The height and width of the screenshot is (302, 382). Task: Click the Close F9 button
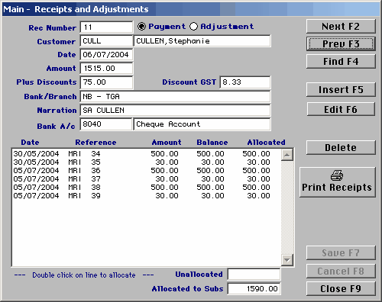tap(341, 289)
